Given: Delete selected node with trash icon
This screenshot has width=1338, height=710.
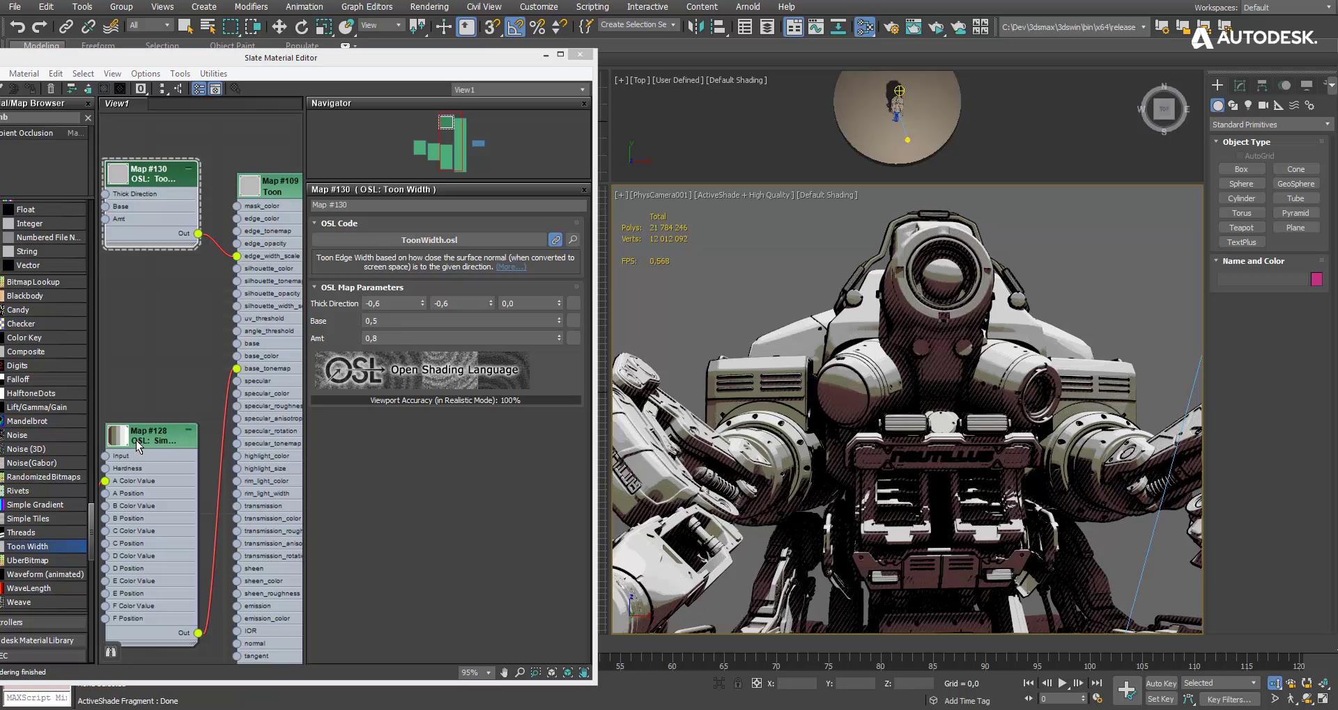Looking at the screenshot, I should [51, 89].
